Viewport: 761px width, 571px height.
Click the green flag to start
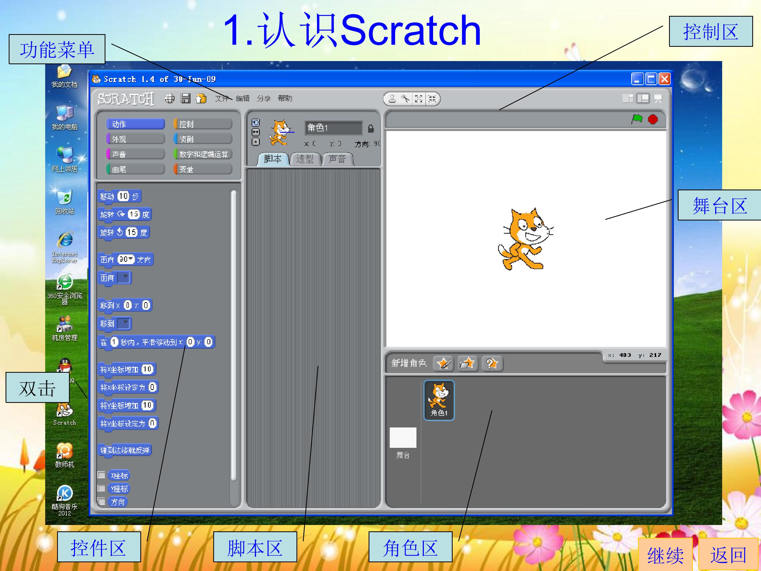tap(637, 119)
